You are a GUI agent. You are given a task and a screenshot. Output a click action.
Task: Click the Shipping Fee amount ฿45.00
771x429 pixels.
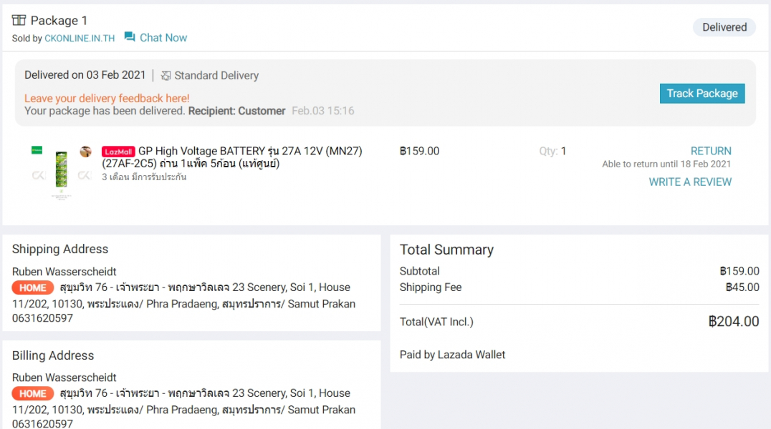742,287
